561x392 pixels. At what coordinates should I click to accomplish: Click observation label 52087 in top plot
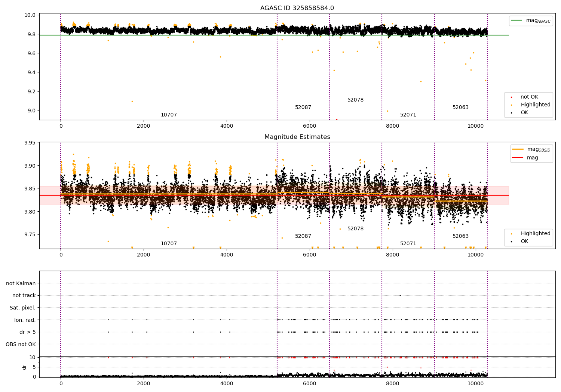click(x=303, y=108)
